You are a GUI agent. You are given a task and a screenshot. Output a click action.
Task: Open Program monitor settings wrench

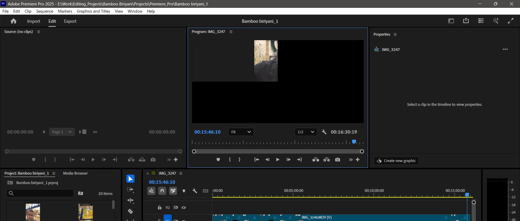tap(324, 132)
